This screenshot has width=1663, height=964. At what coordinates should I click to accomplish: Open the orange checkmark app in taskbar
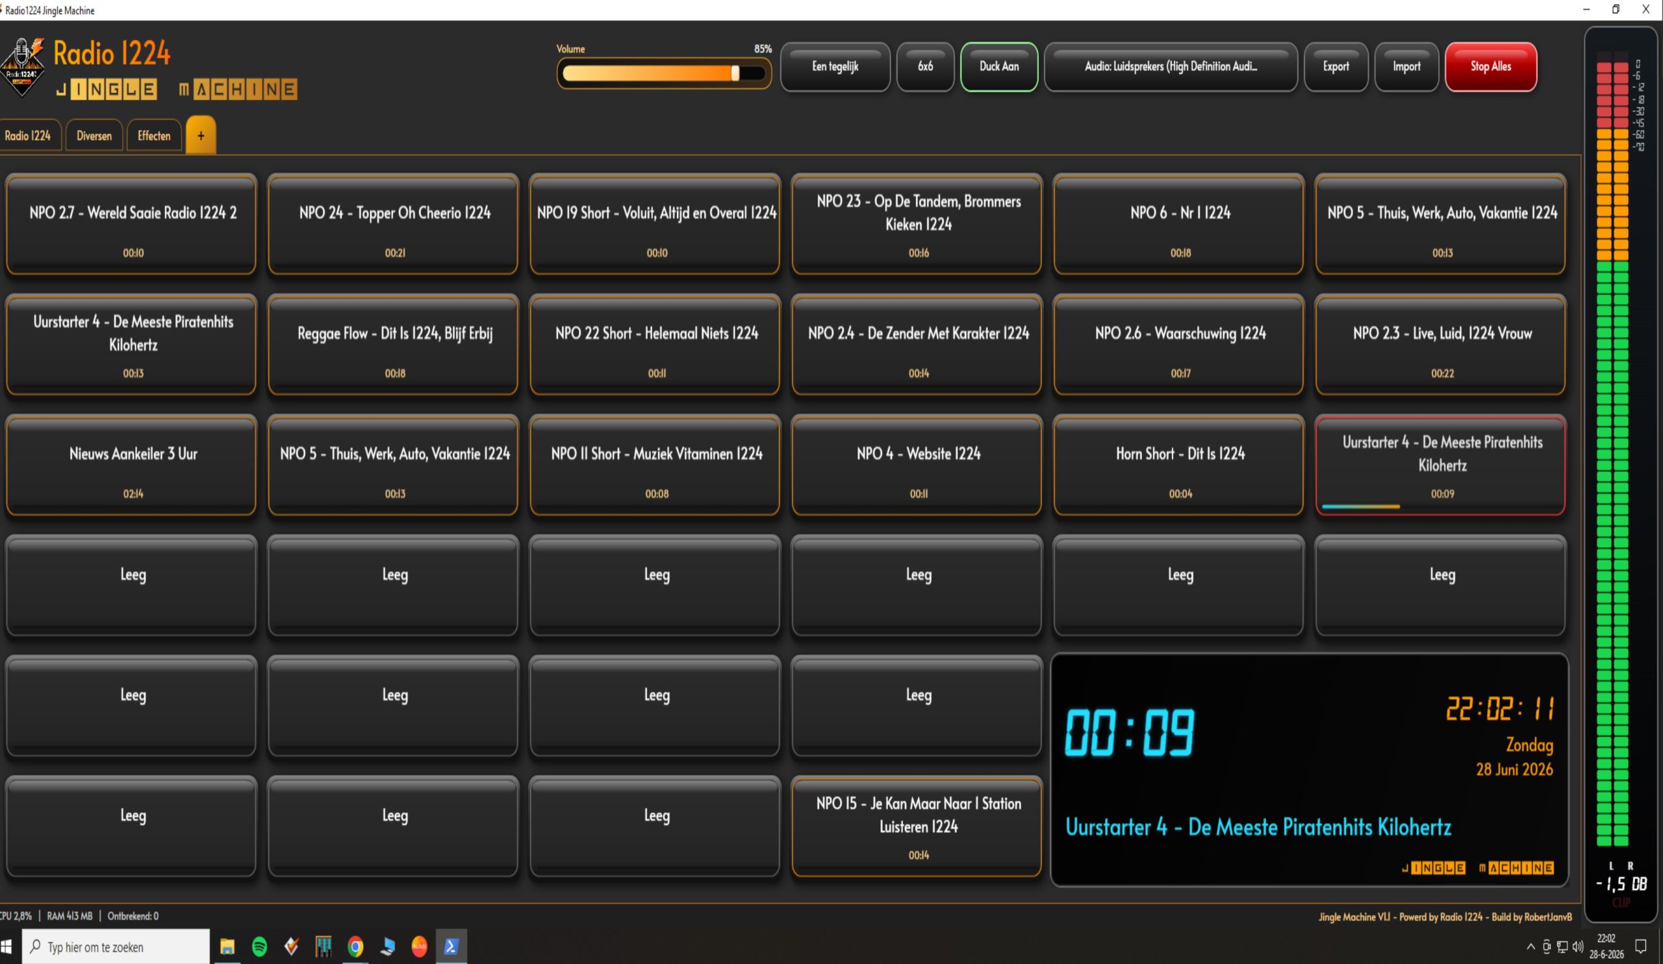click(x=291, y=947)
